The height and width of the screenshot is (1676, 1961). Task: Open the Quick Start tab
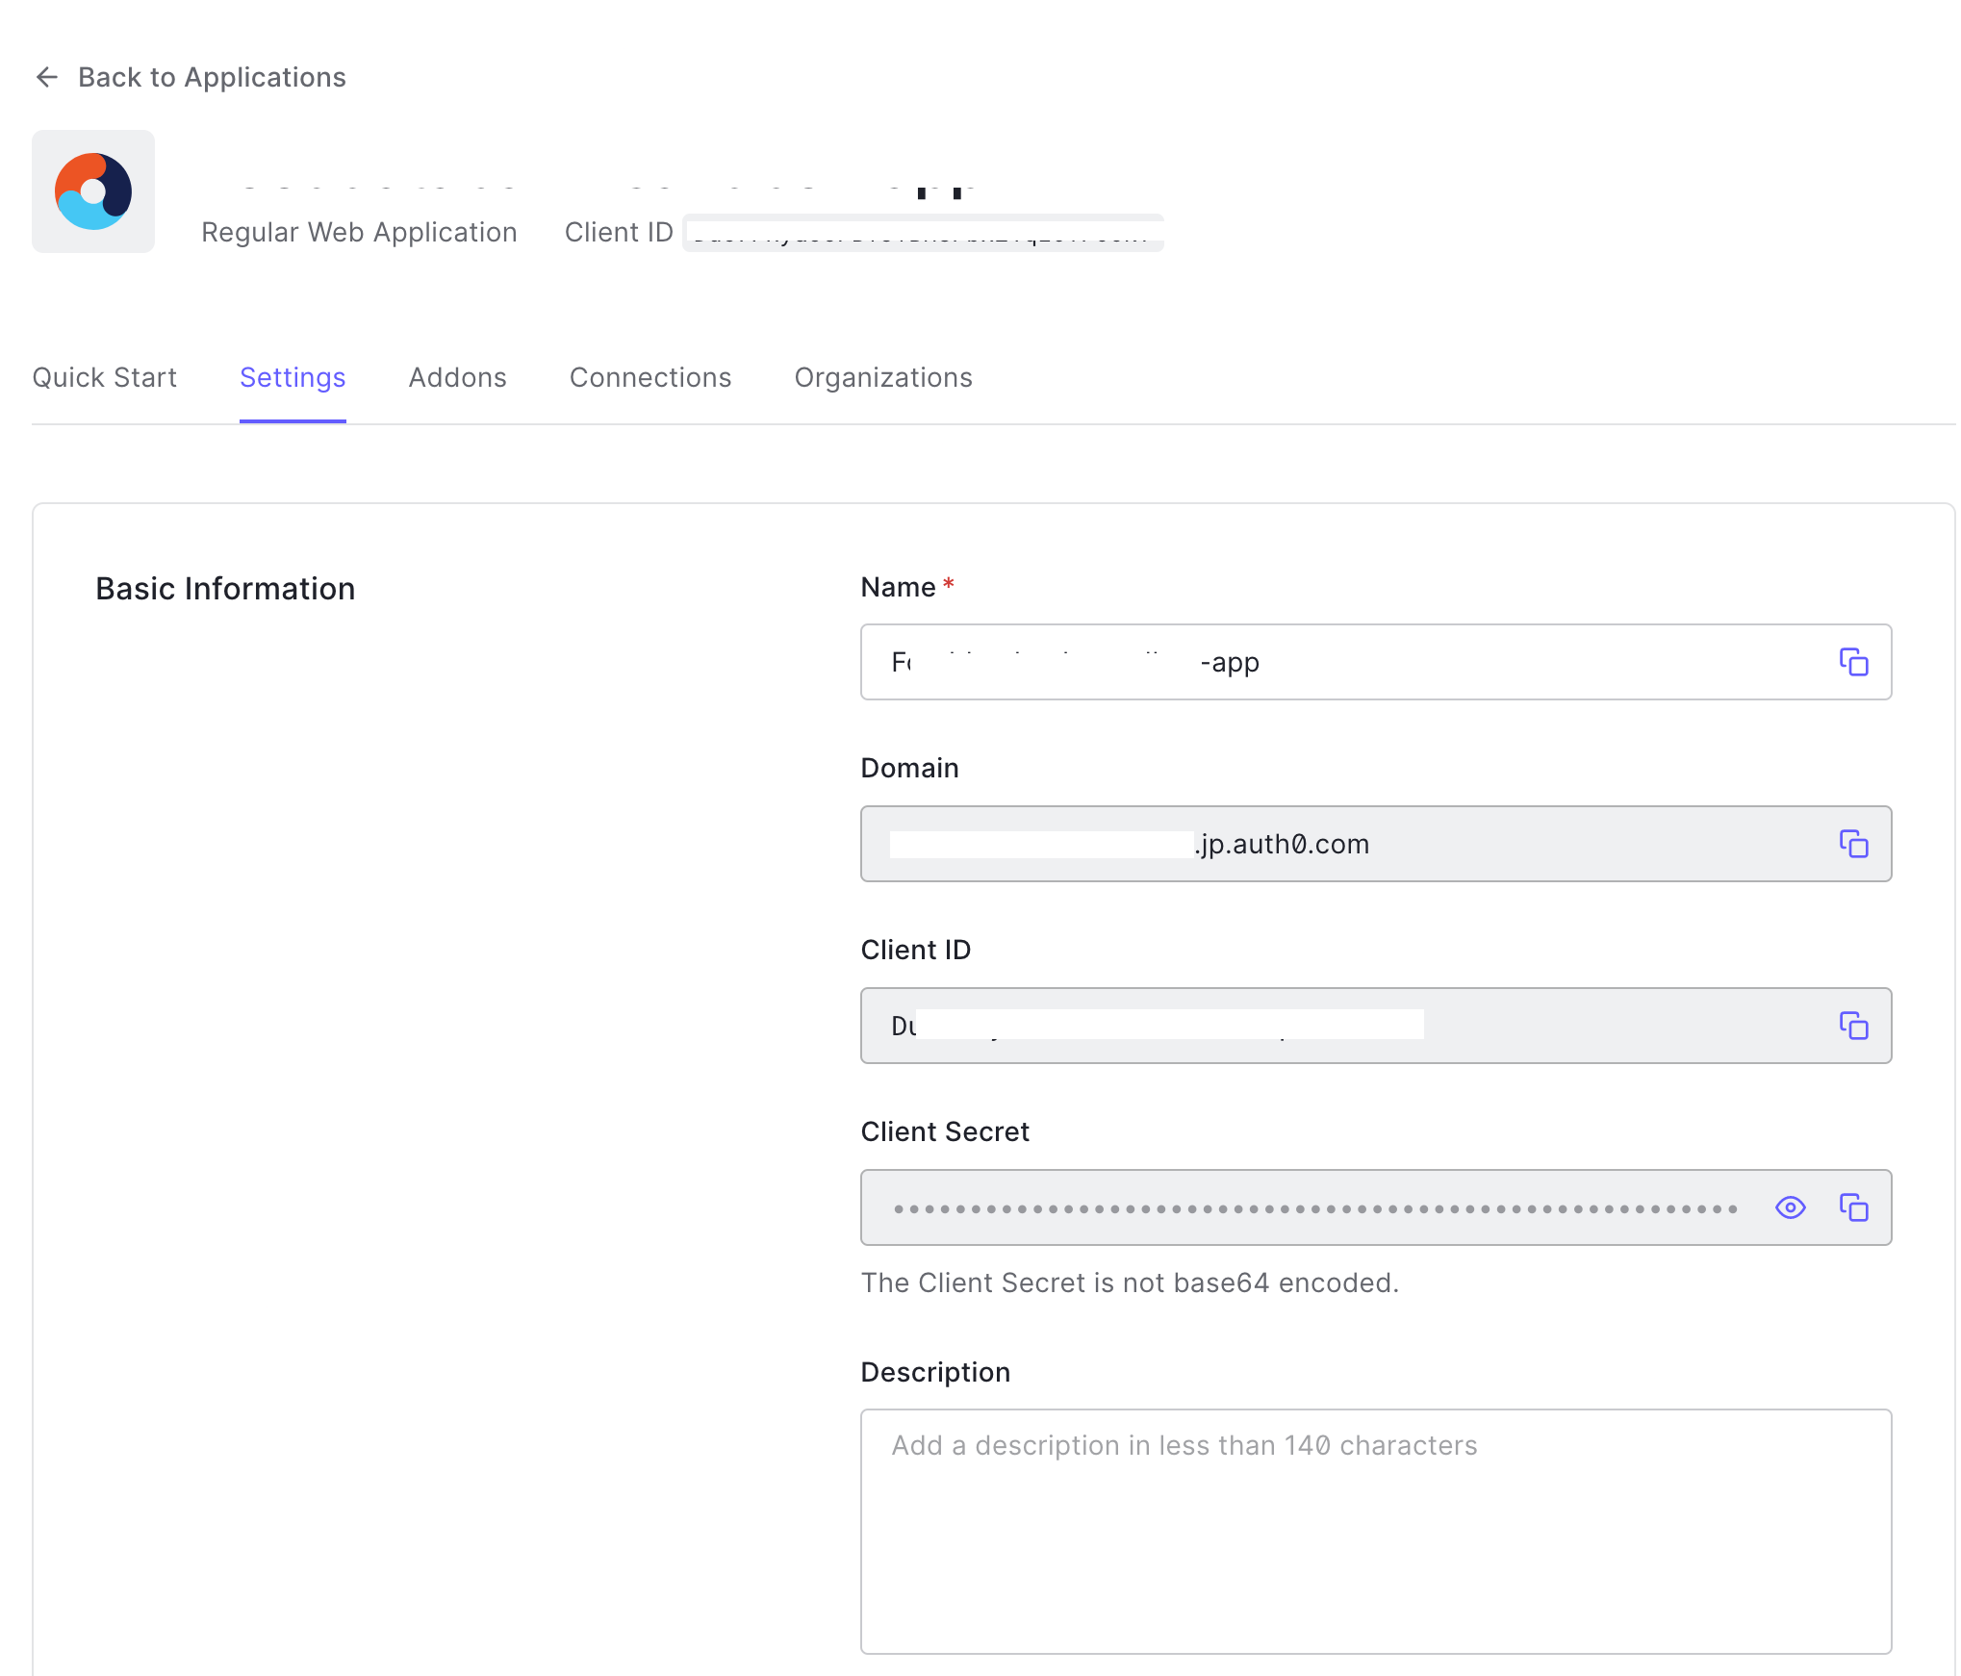(105, 377)
